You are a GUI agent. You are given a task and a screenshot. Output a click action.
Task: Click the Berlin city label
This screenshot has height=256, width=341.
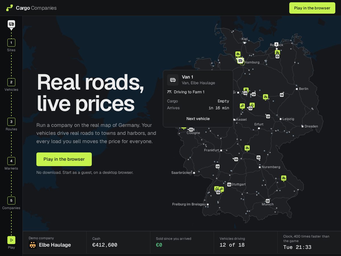pos(303,89)
